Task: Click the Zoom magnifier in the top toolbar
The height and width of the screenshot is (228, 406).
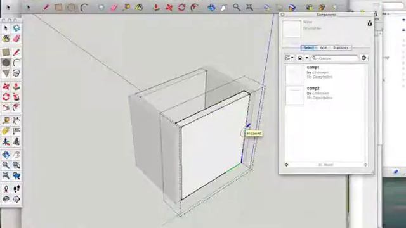Action: point(237,8)
